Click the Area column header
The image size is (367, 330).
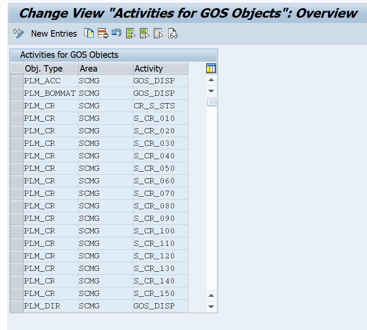click(105, 69)
